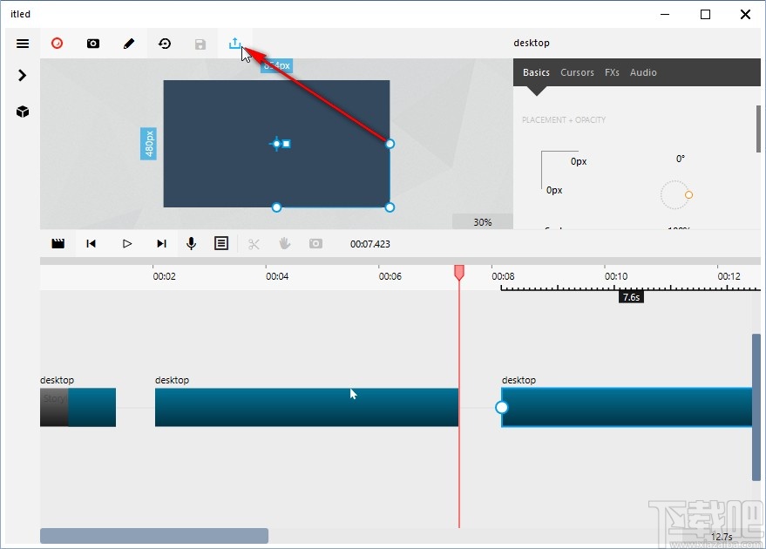Click the 00:10 ruler mark
The image size is (766, 549).
tap(615, 276)
